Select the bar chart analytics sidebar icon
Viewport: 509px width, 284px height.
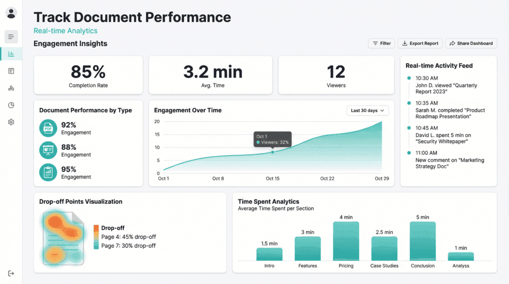[x=11, y=54]
